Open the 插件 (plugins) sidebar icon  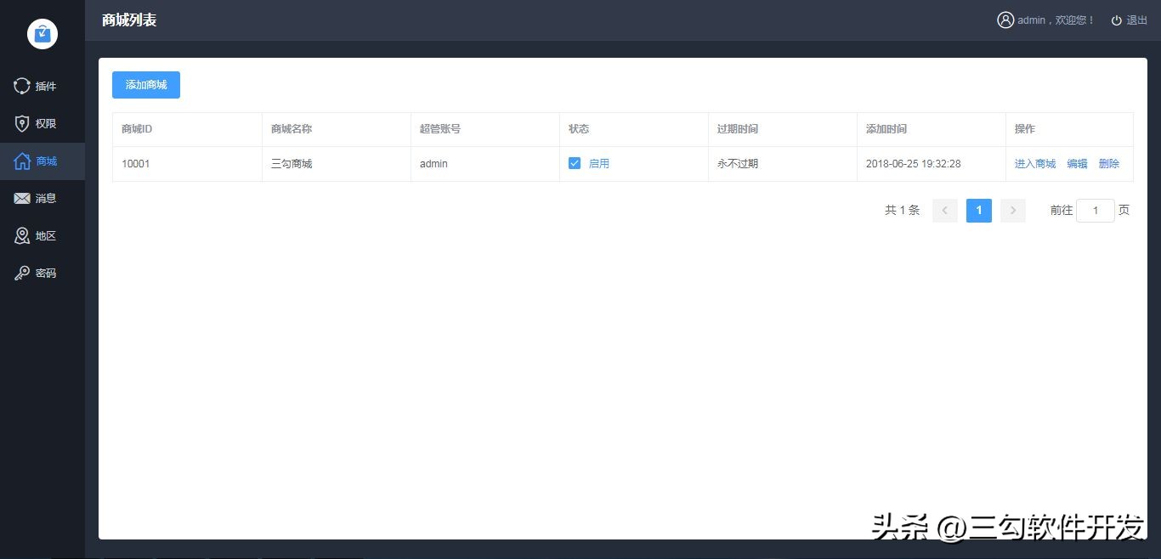[x=21, y=86]
